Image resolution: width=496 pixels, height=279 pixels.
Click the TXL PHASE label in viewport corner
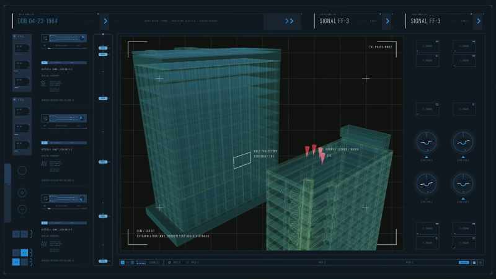click(x=381, y=47)
